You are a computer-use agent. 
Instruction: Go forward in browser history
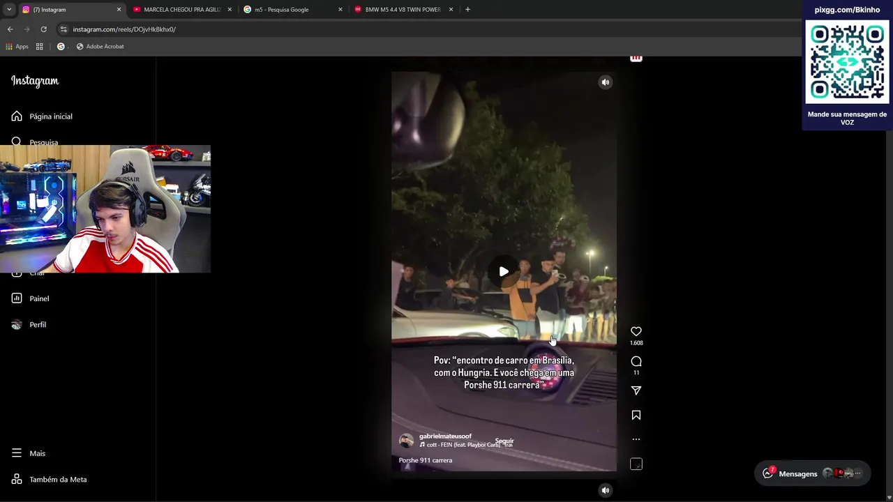tap(27, 29)
